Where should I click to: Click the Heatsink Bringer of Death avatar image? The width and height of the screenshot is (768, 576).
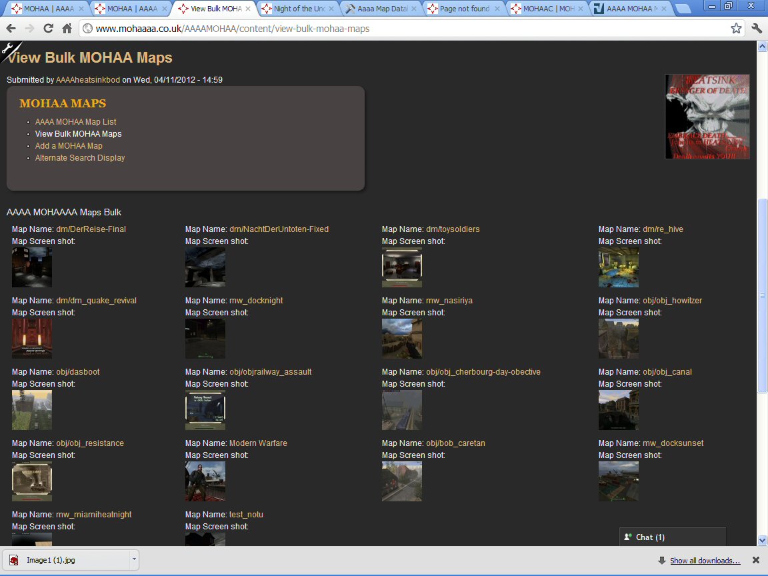coord(707,117)
